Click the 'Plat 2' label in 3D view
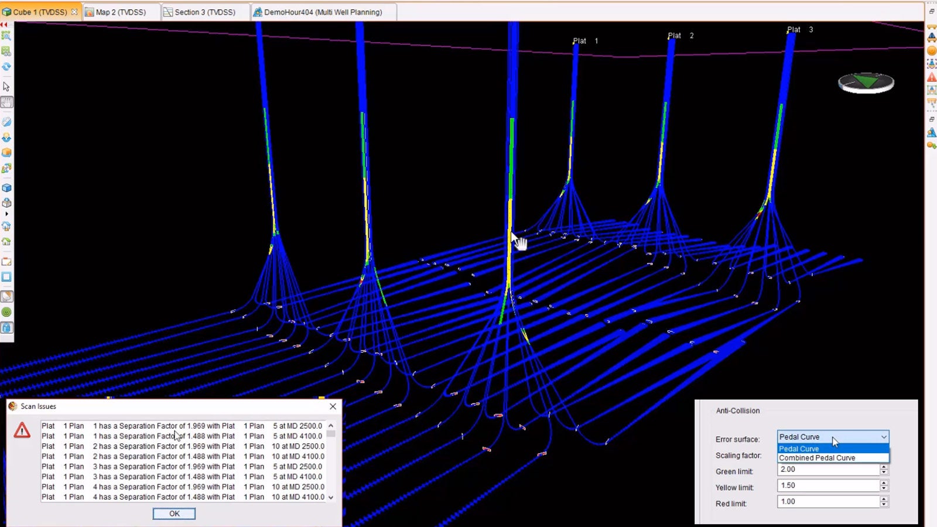Screen dimensions: 937x527 pos(680,36)
